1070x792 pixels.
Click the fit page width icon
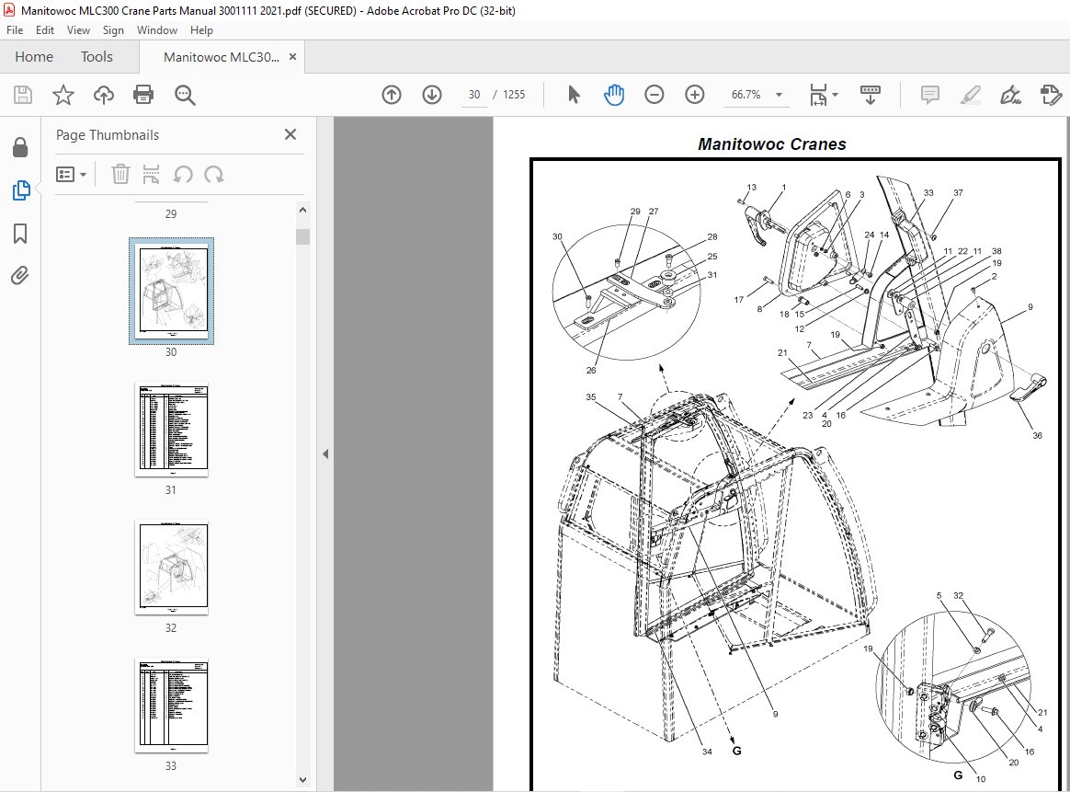coord(818,95)
